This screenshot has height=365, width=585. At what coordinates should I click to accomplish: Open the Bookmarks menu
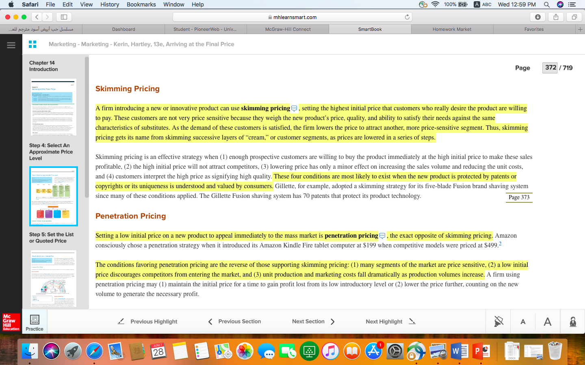pos(141,4)
